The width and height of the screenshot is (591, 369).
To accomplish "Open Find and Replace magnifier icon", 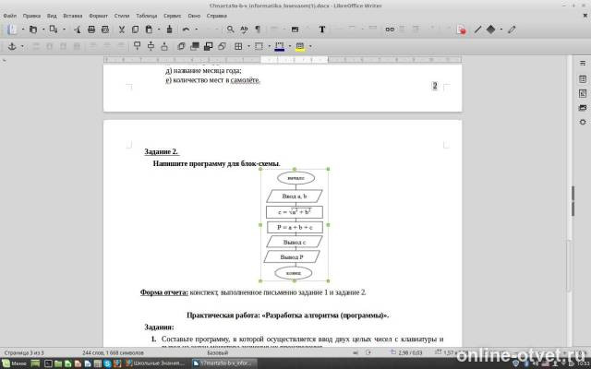I will point(230,29).
